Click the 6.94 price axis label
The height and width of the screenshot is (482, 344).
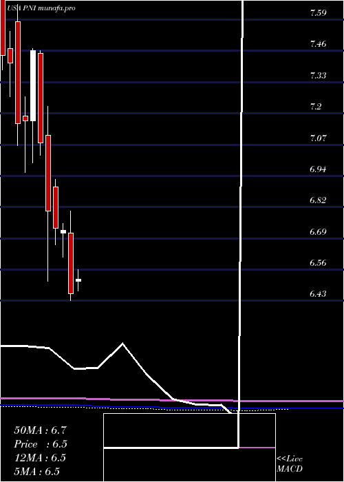click(318, 169)
